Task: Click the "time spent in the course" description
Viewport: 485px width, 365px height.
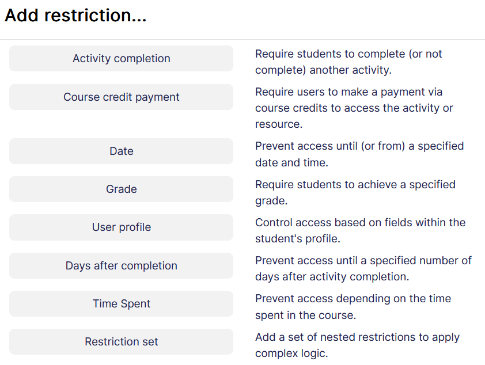Action: click(x=353, y=307)
